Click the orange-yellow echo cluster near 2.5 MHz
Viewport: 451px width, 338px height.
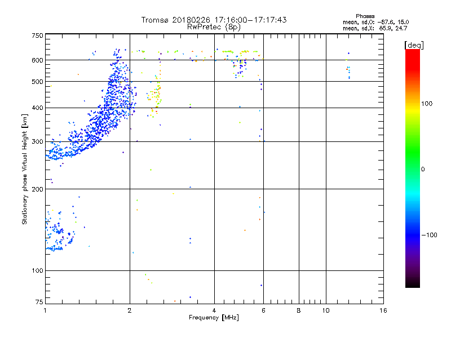[154, 96]
